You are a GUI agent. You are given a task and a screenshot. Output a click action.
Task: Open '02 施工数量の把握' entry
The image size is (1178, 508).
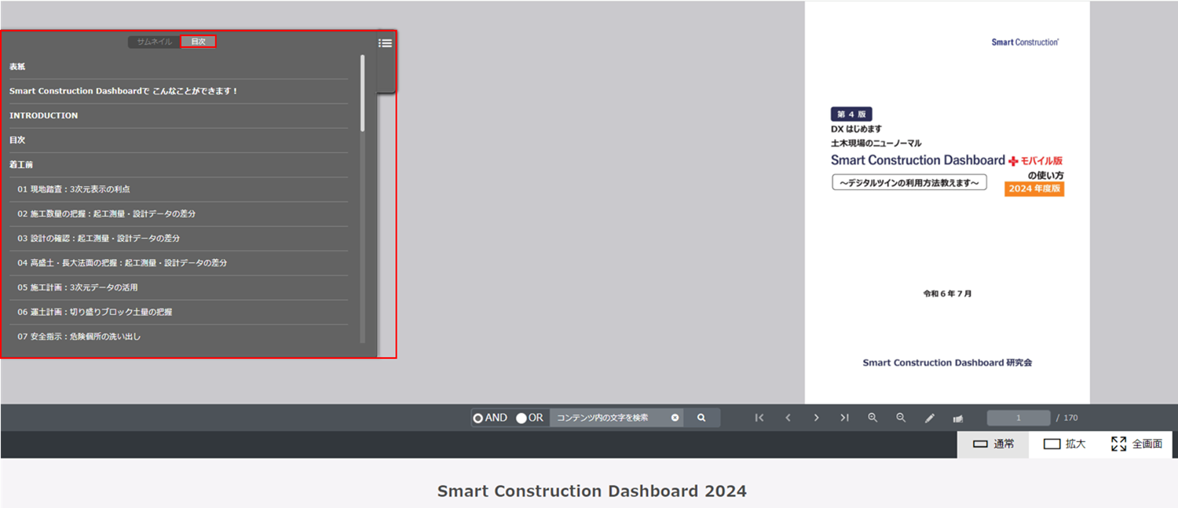coord(178,214)
